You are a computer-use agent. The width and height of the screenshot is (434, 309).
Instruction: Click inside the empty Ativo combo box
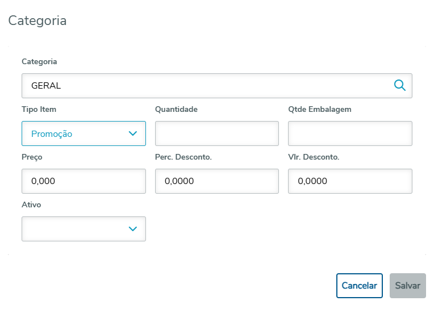[74, 229]
